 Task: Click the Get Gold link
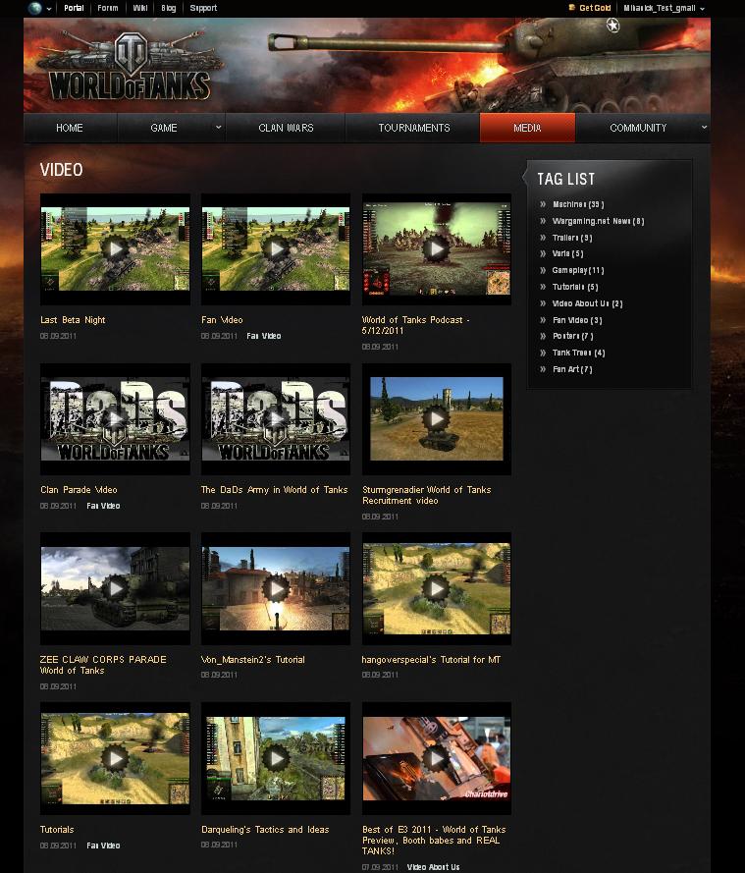click(x=595, y=8)
